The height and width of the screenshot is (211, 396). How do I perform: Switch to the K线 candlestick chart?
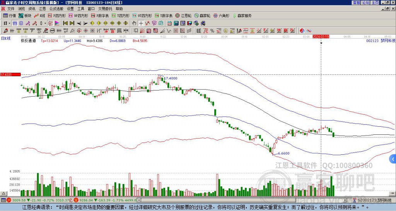[39, 15]
